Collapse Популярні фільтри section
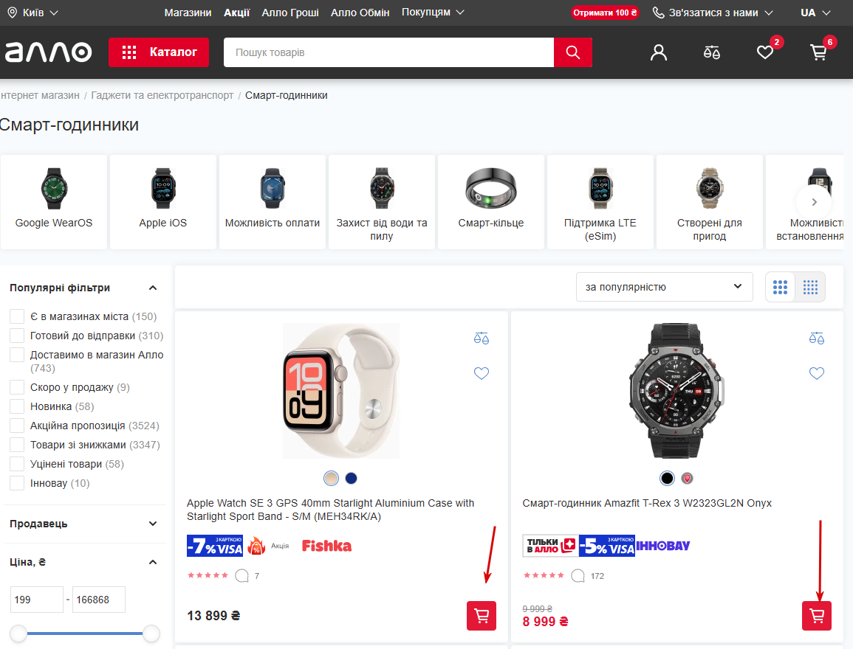 [153, 288]
